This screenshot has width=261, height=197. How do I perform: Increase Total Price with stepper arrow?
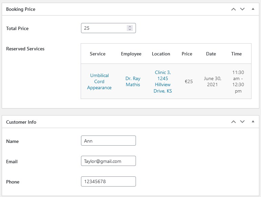click(x=130, y=27)
